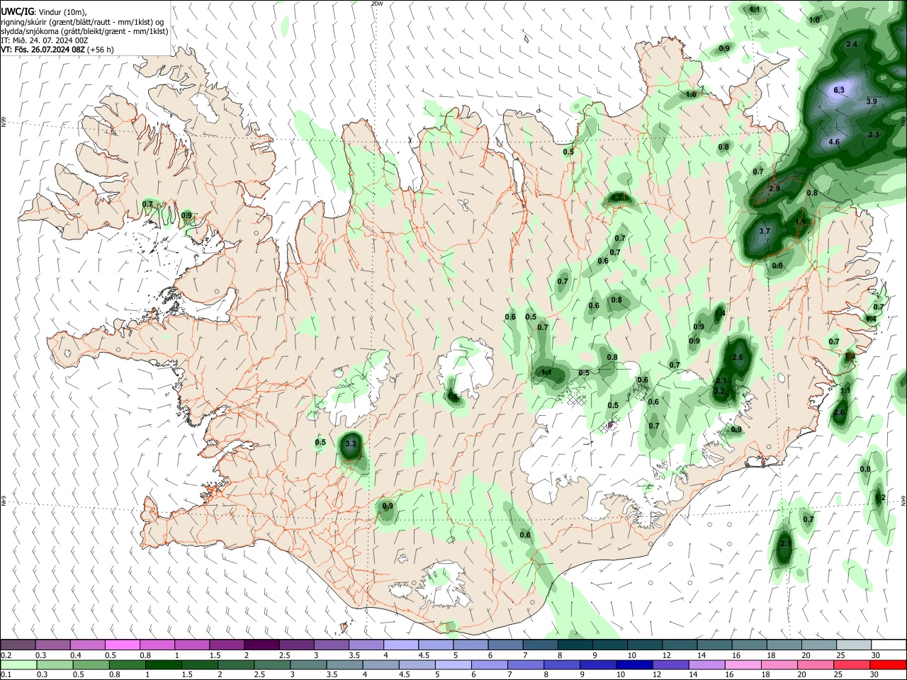Click the 'slydda/snjókoma' legend description line

tap(84, 31)
